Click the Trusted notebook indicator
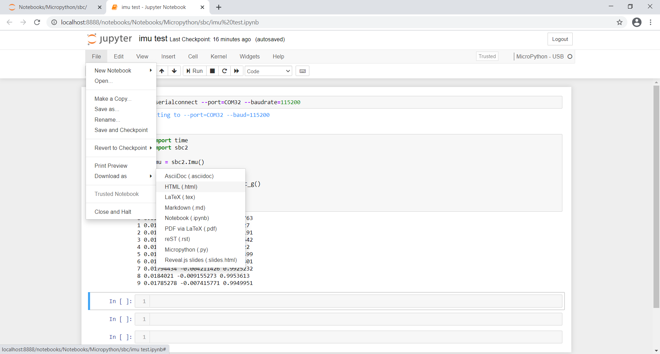Screen dimensions: 660x354 [487, 56]
